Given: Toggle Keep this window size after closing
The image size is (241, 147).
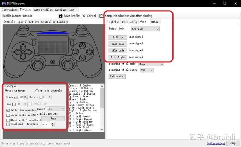Looking at the screenshot, I should tap(101, 16).
